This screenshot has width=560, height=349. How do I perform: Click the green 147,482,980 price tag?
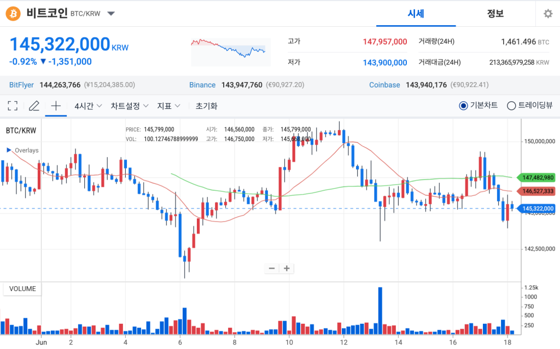pyautogui.click(x=536, y=178)
